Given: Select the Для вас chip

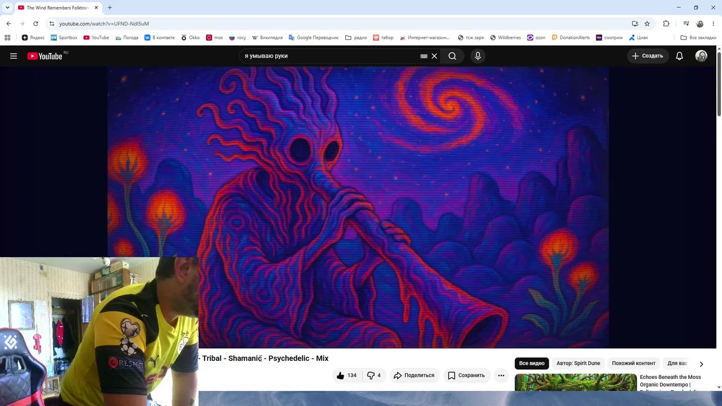Looking at the screenshot, I should (x=677, y=364).
